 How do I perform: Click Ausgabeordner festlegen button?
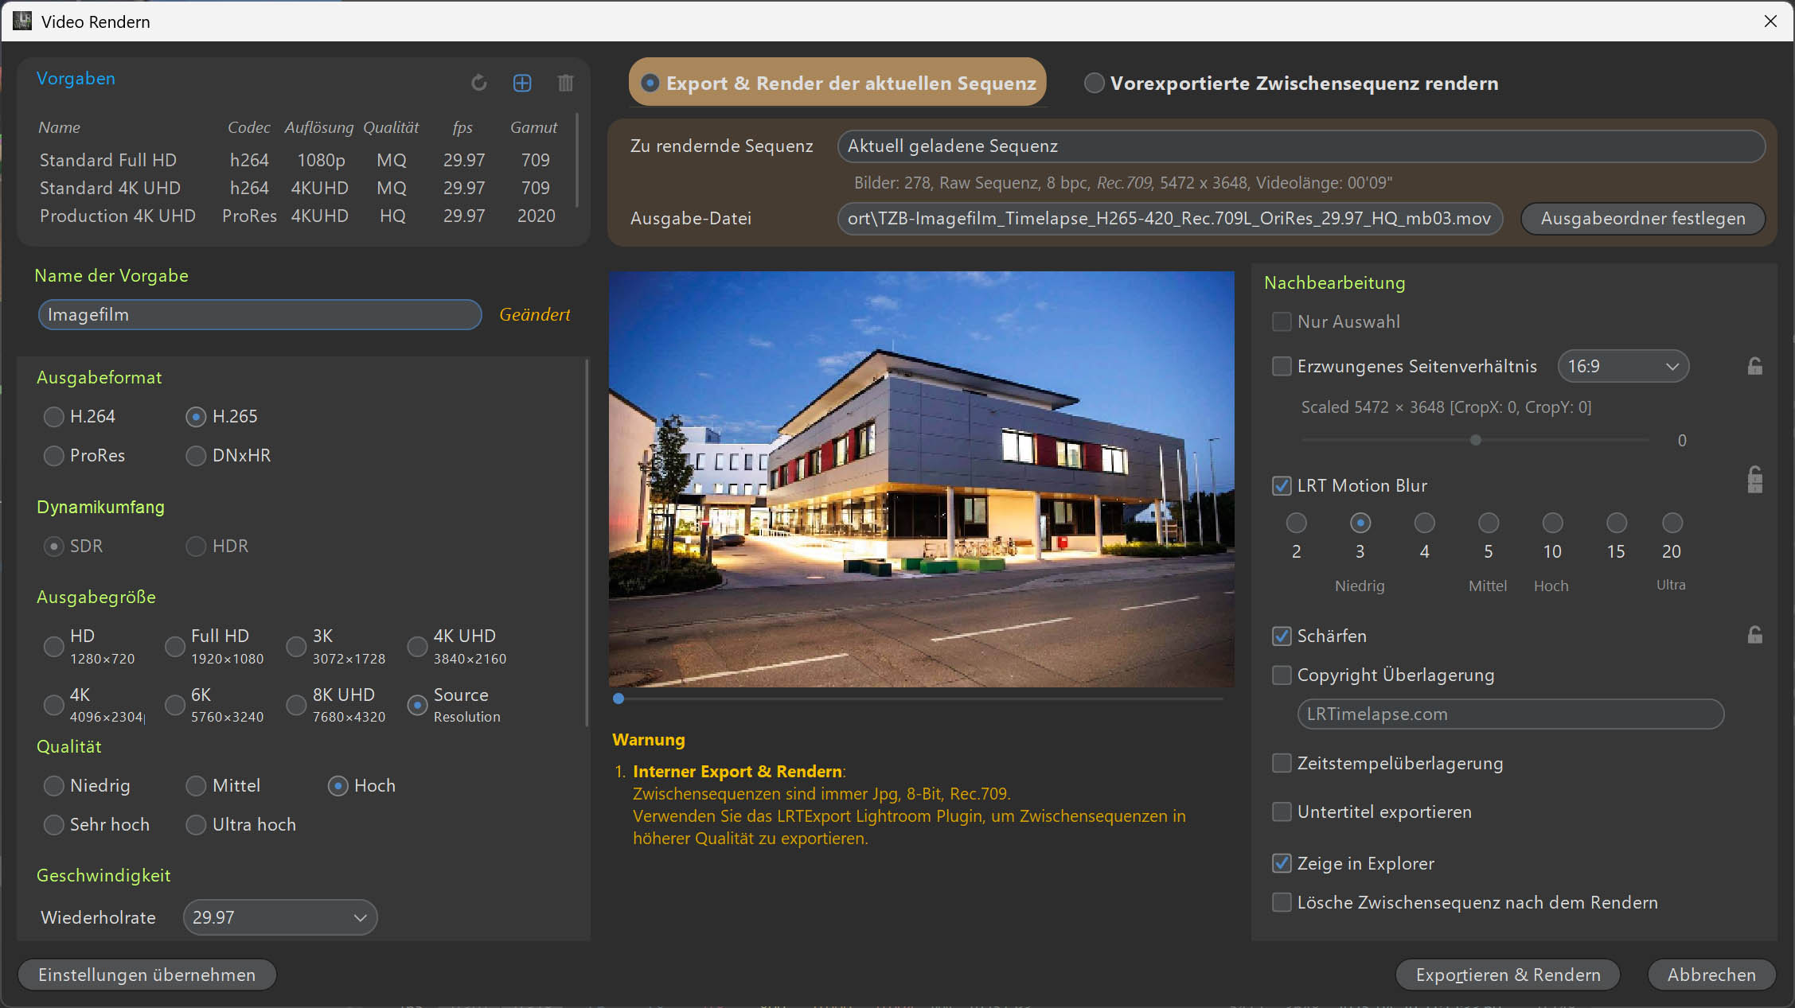[x=1643, y=219]
